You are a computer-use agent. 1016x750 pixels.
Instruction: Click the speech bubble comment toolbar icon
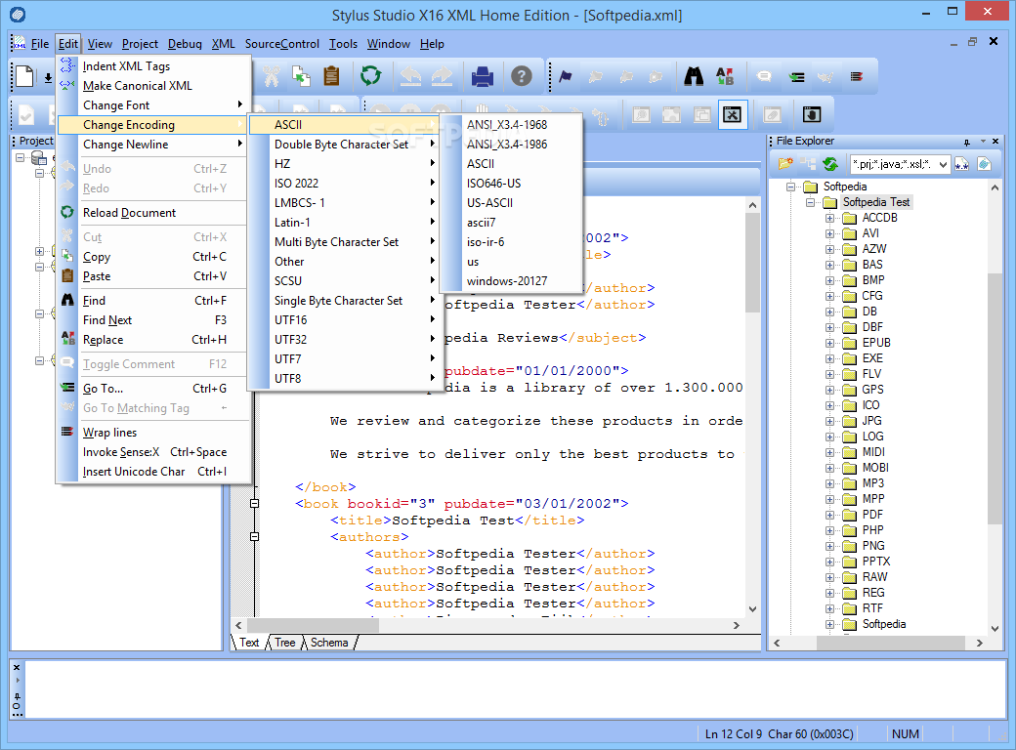tap(765, 77)
